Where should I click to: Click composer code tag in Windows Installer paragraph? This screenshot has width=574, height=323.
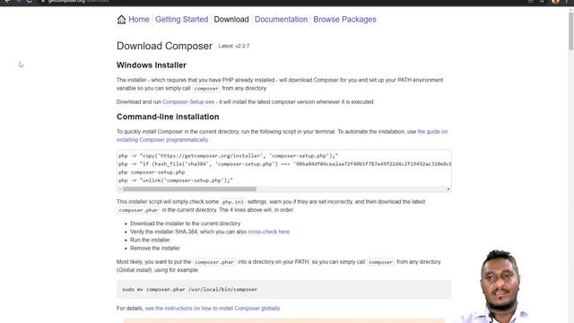click(x=206, y=89)
